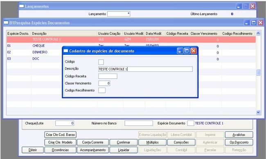
Task: Focus the Código Receita input field
Action: [x=108, y=76]
